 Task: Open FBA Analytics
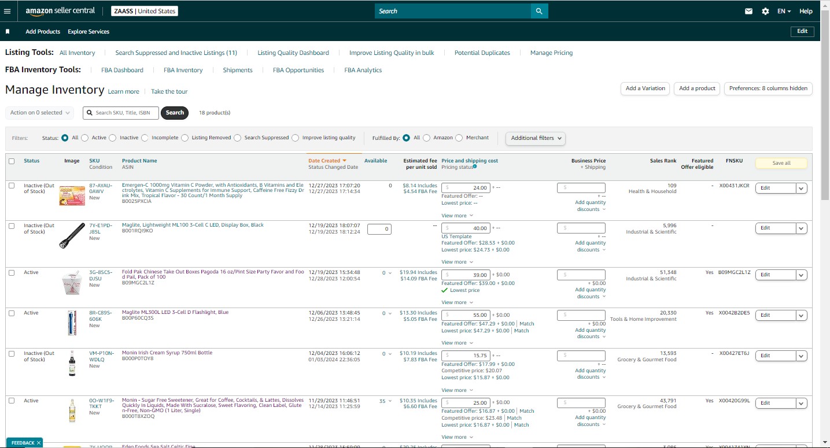click(x=363, y=70)
